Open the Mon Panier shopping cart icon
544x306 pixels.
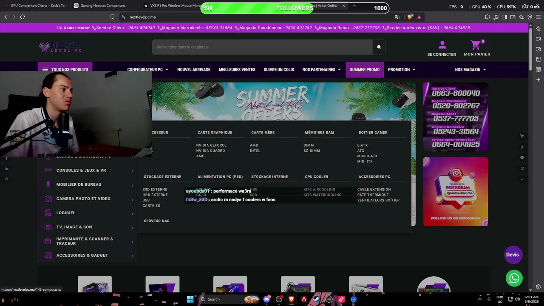[476, 45]
